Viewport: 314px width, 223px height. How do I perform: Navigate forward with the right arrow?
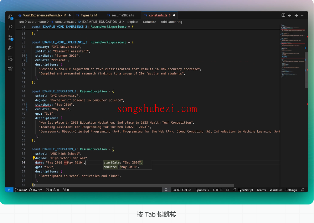tap(296, 15)
